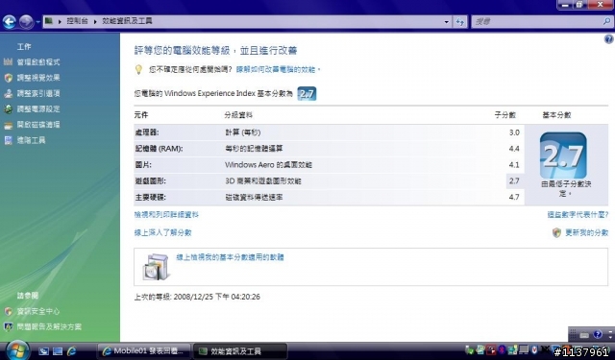615x360 pixels.
Task: Open 調整索引選項 in sidebar
Action: tap(38, 93)
